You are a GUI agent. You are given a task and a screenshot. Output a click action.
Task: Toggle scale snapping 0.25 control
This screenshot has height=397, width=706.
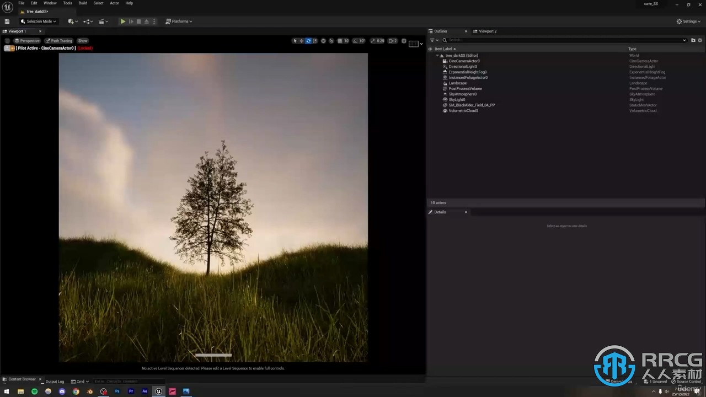[377, 41]
